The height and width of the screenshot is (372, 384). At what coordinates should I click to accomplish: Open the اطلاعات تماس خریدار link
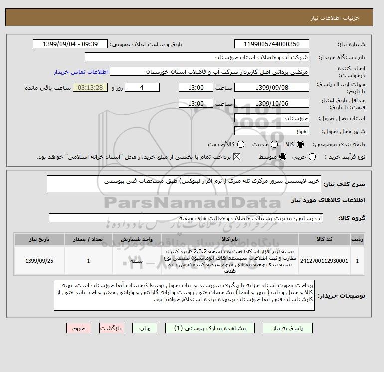coord(81,72)
